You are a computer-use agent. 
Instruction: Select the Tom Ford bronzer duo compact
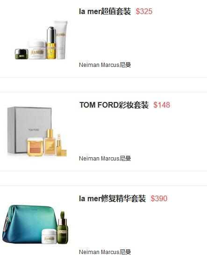pos(35,147)
